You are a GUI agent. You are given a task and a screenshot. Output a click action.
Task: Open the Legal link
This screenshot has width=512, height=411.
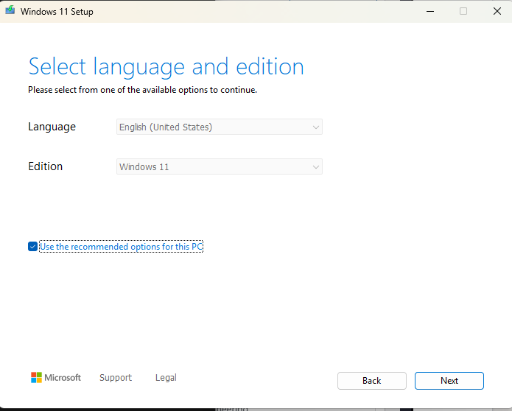tap(166, 378)
